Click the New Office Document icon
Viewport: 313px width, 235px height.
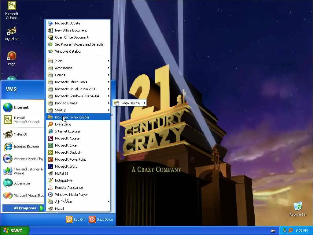coord(50,30)
